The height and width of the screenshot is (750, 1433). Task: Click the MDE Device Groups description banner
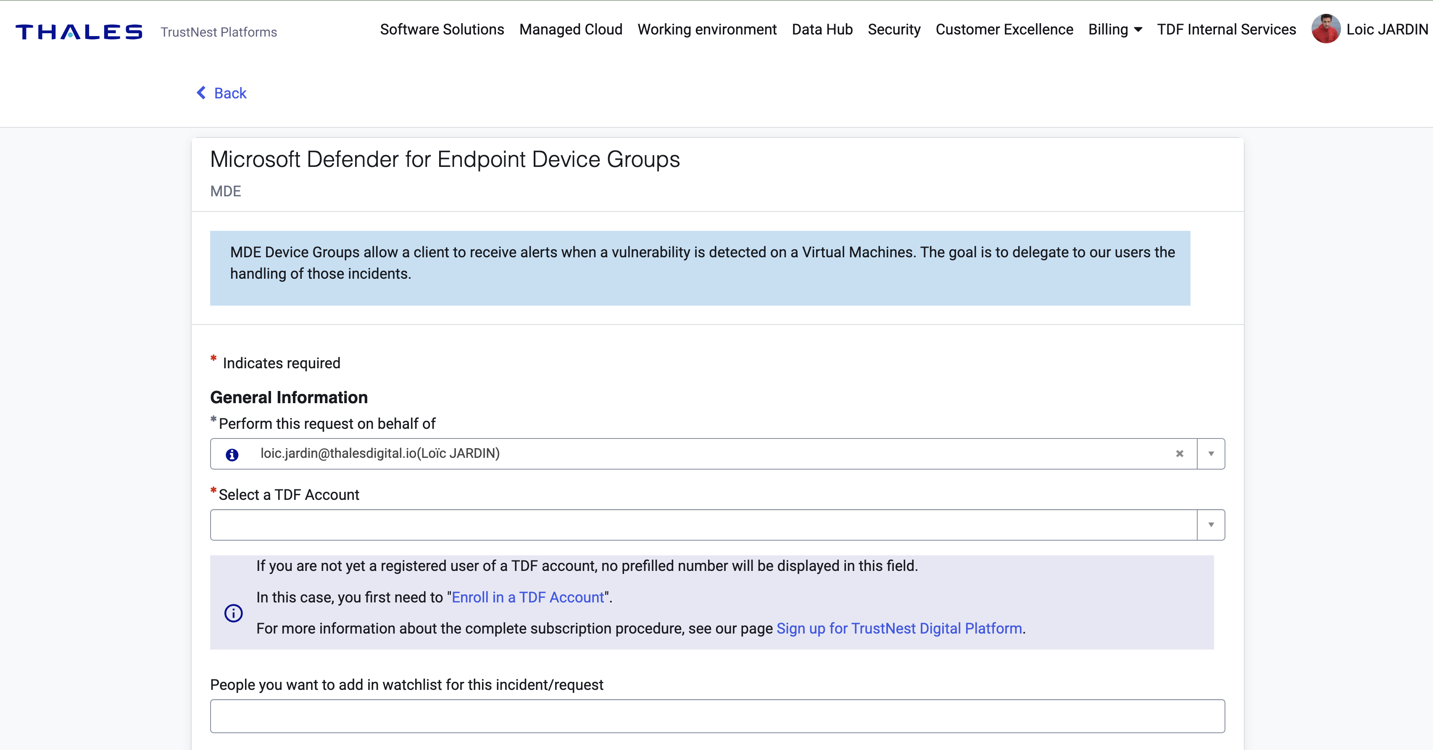tap(700, 268)
